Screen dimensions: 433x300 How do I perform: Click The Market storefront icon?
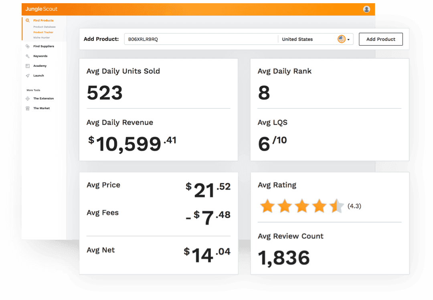pos(28,108)
